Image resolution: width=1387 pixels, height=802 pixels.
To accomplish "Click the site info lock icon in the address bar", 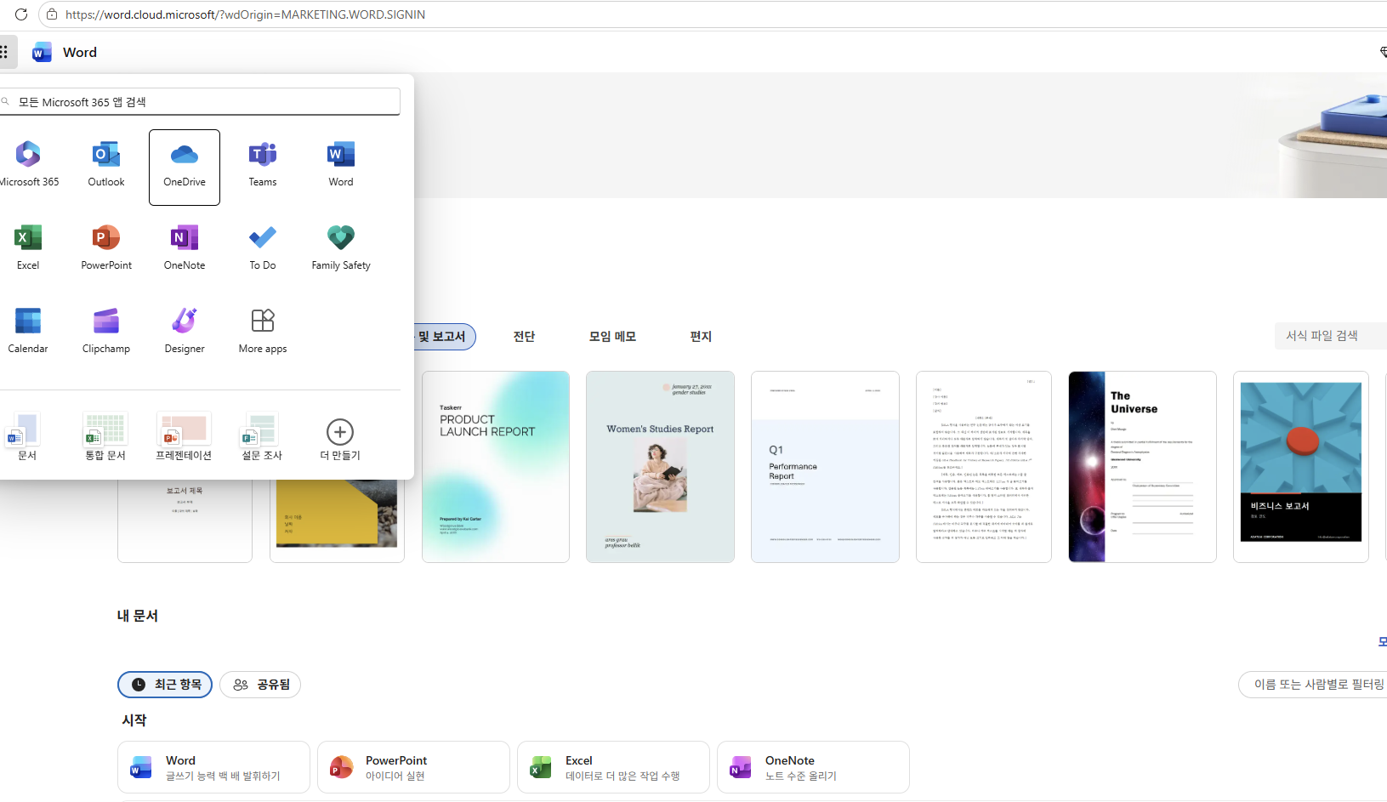I will tap(52, 14).
